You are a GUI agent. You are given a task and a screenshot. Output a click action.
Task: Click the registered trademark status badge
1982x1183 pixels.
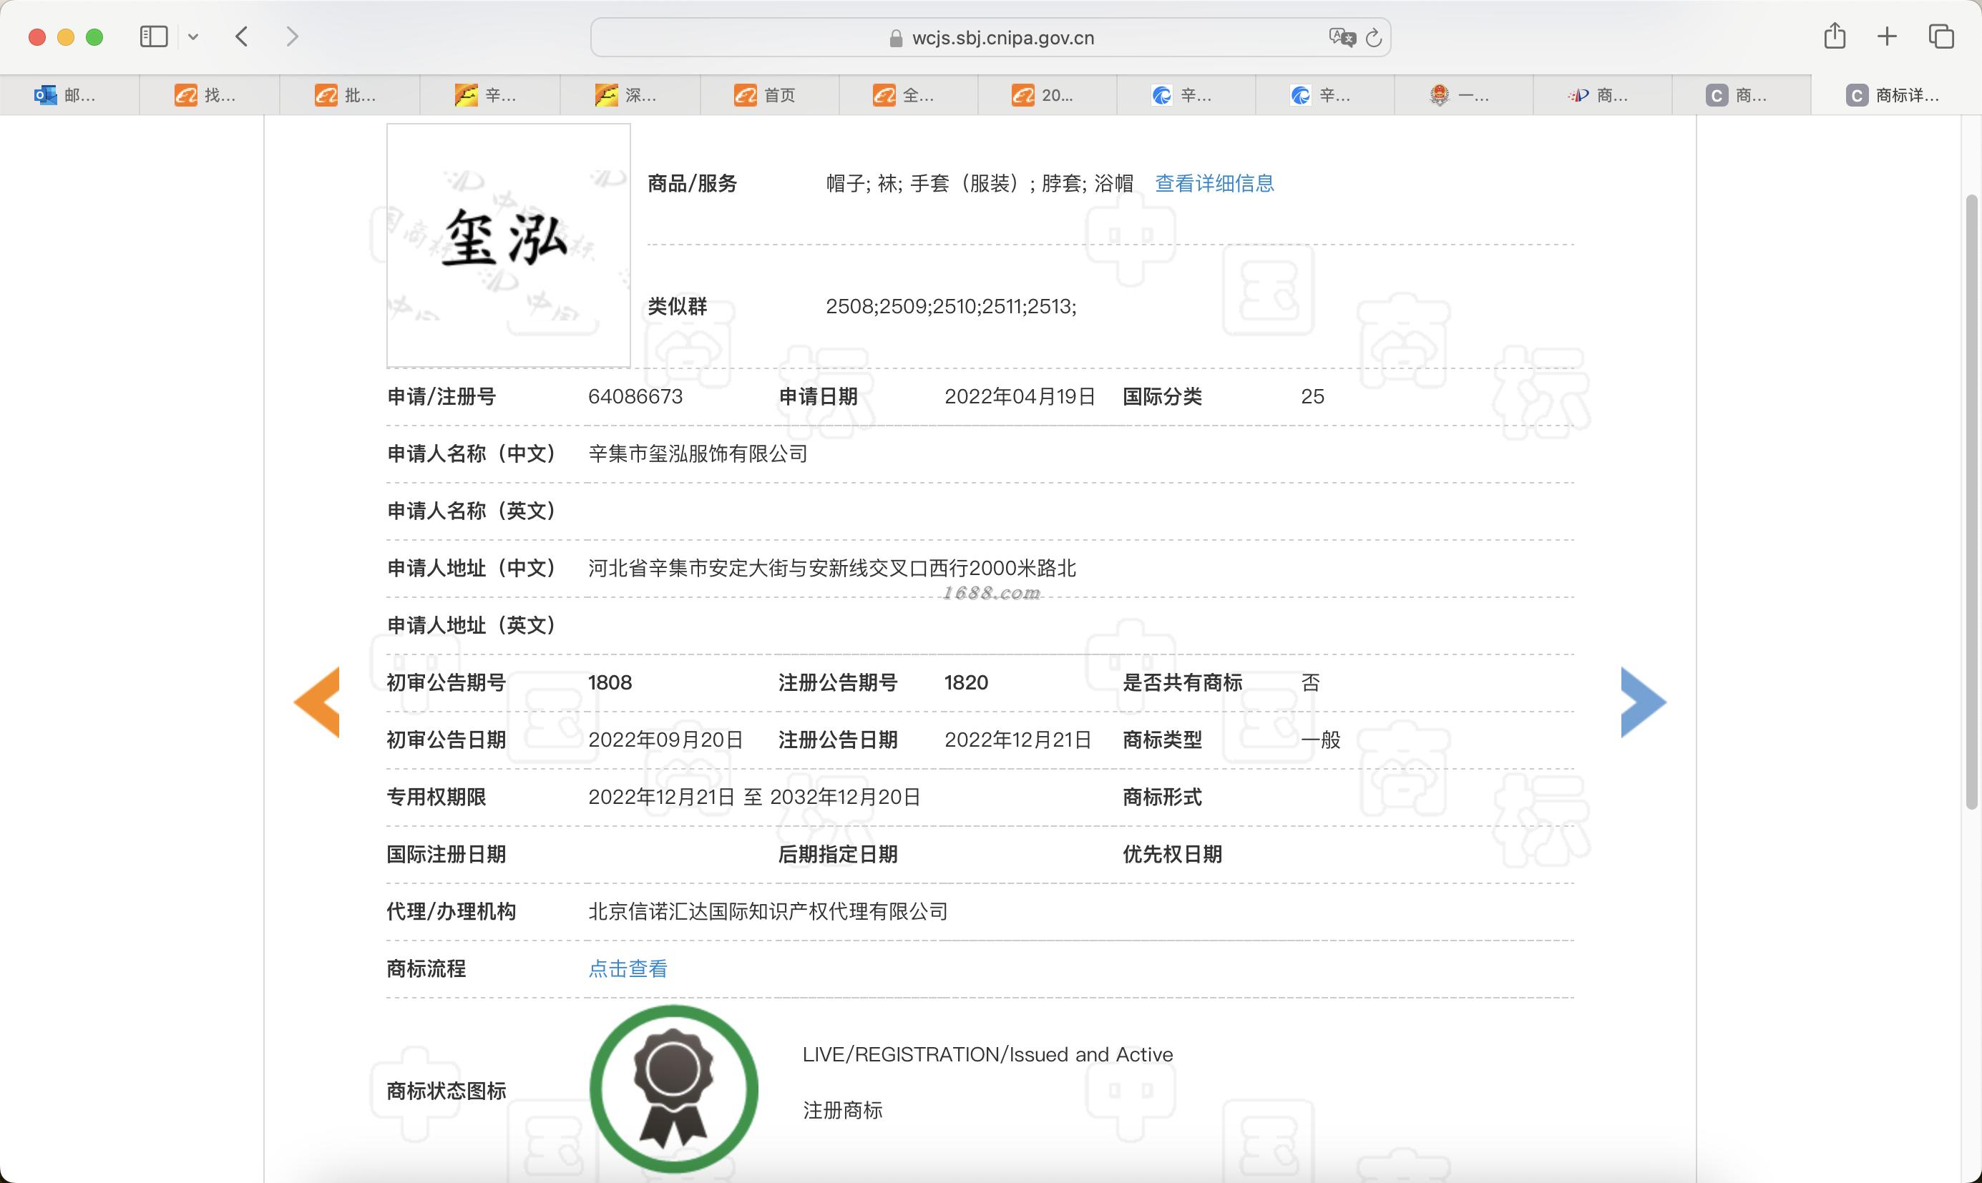click(674, 1088)
